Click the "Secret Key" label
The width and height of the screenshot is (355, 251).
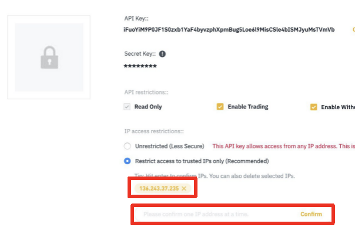(x=140, y=54)
